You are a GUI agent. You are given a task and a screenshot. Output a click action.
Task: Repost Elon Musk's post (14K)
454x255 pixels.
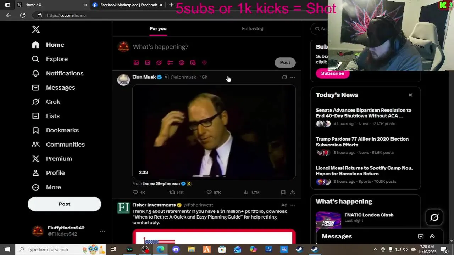tap(176, 192)
